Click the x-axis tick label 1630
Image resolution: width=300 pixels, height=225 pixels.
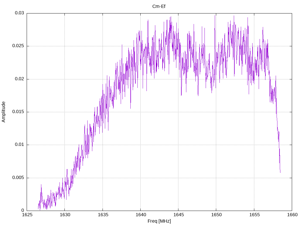[x=65, y=215]
